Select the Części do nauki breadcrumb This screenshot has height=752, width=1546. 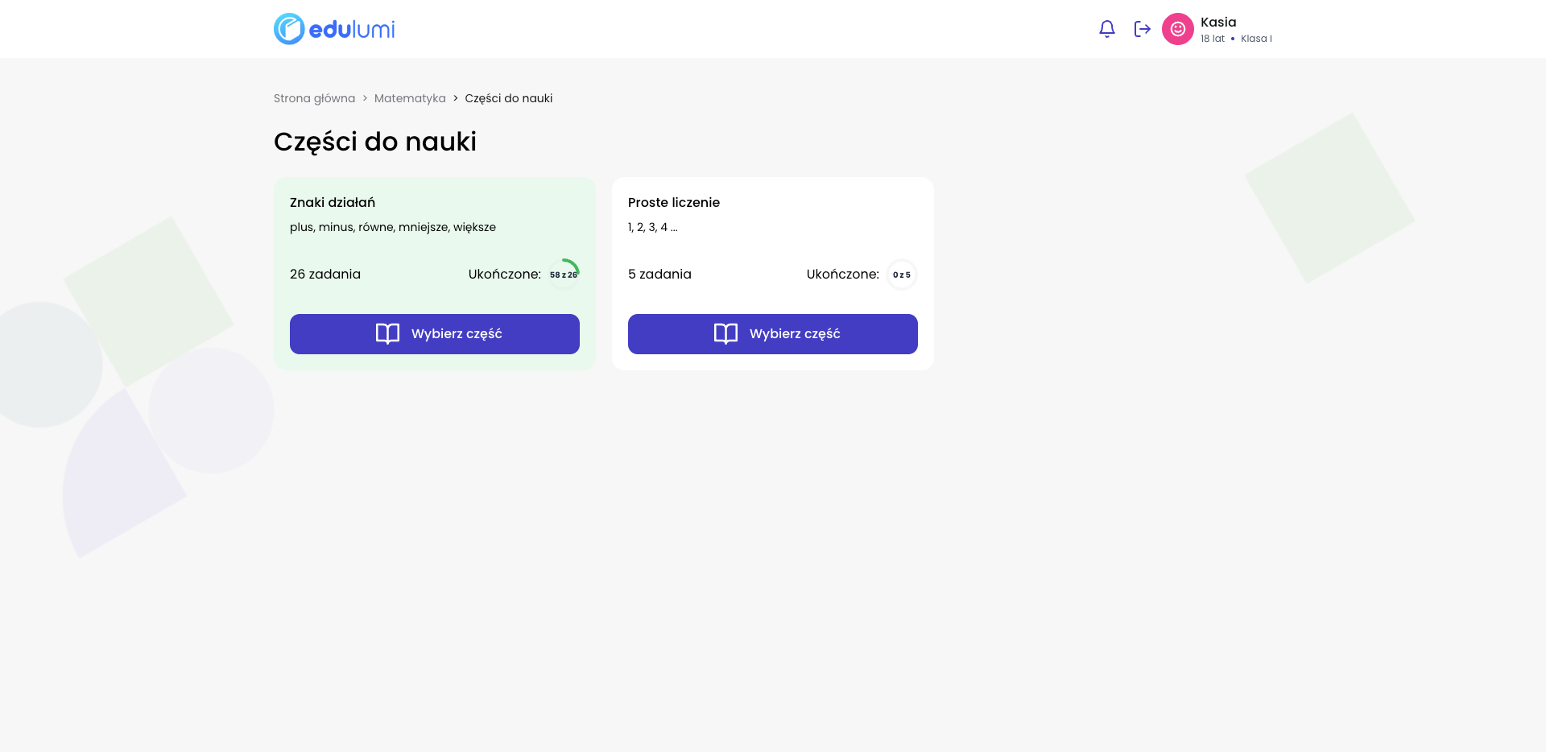[508, 98]
